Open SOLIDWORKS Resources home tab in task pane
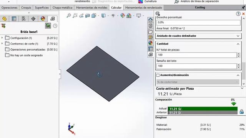The width and height of the screenshot is (246, 138). coord(150,20)
